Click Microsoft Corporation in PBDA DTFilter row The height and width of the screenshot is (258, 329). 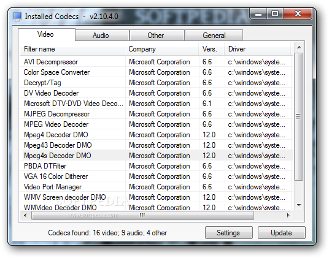click(160, 166)
